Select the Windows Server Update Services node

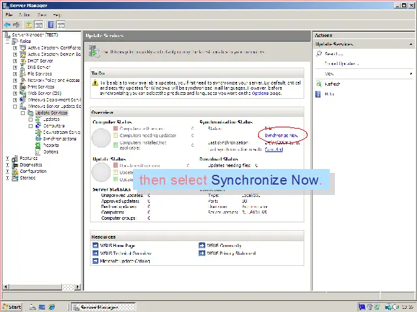click(54, 106)
